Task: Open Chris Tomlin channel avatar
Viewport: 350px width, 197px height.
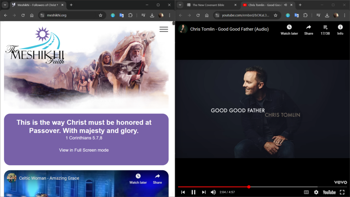Action: [x=183, y=29]
